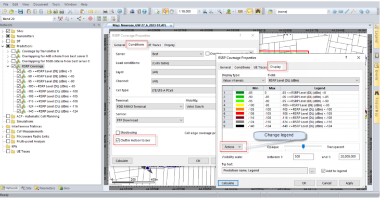Uncheck the RSRP Coverage prediction checkbox
This screenshot has height=198, width=380.
(14, 66)
